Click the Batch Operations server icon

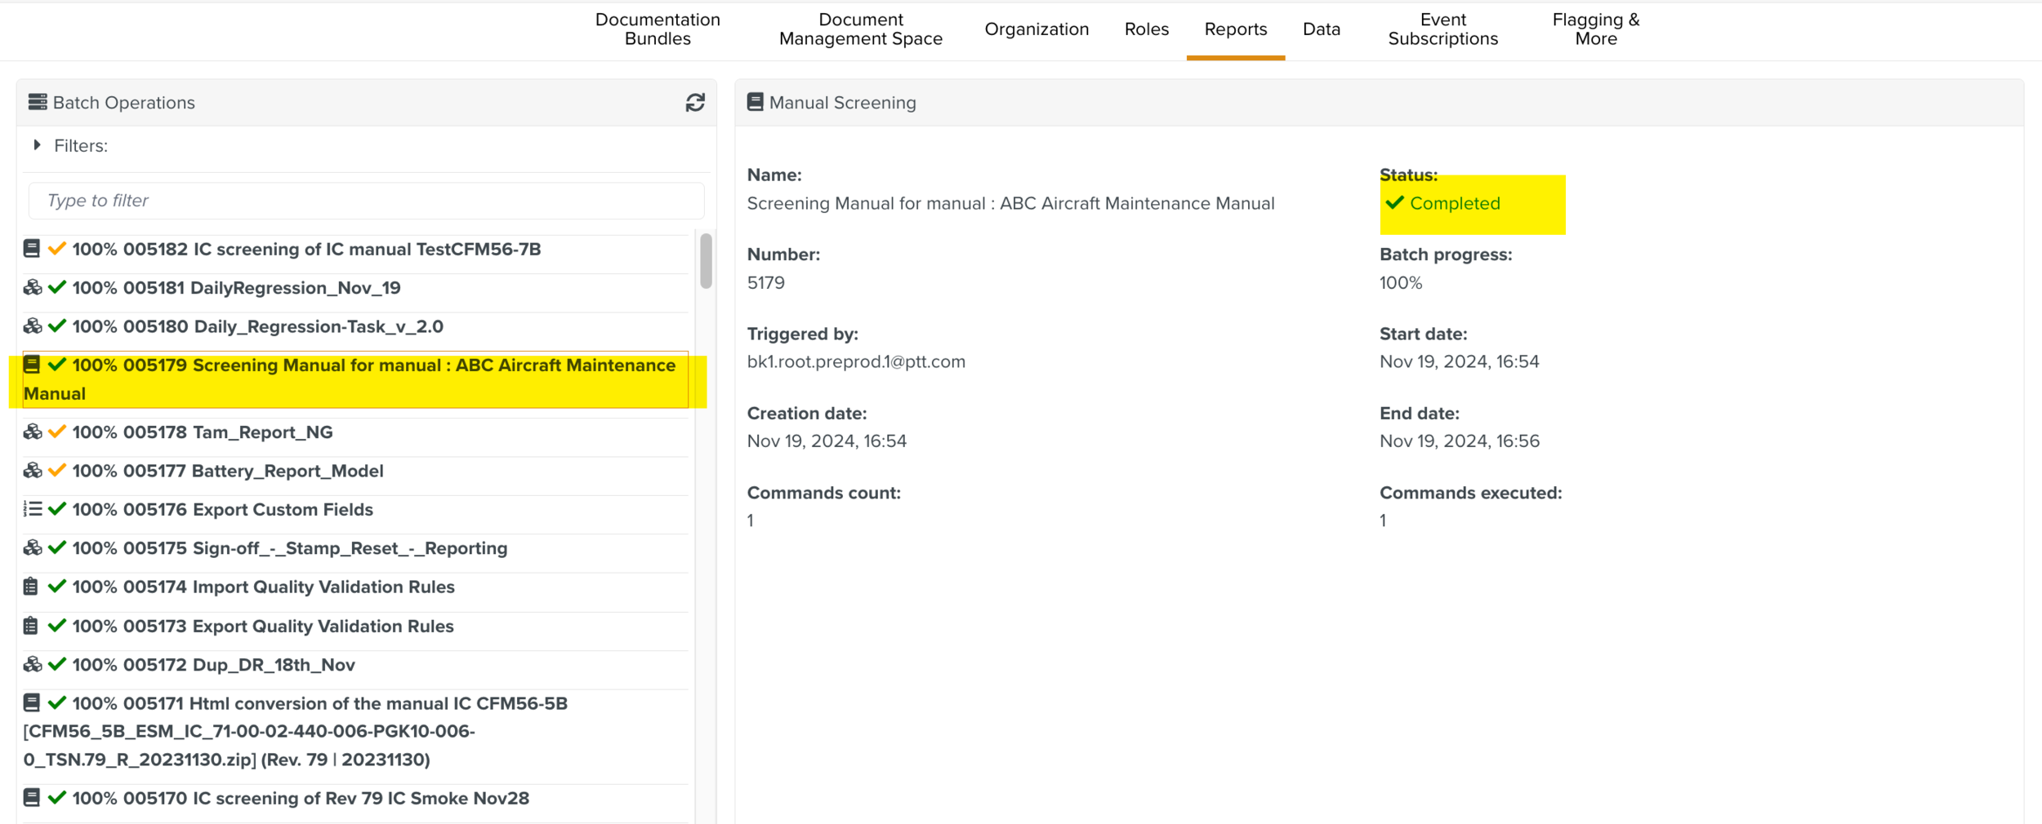[38, 102]
